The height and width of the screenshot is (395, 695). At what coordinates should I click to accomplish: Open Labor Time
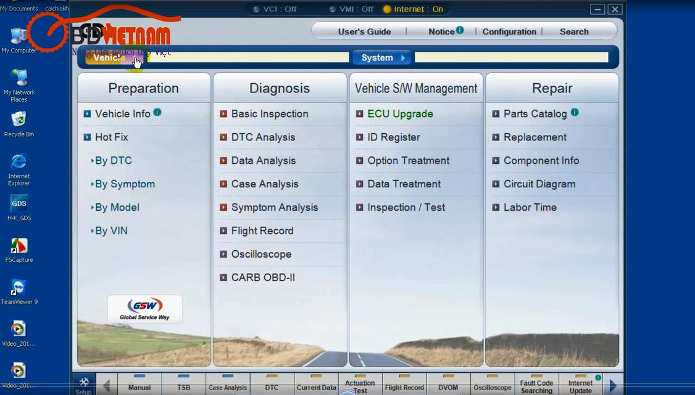tap(530, 208)
